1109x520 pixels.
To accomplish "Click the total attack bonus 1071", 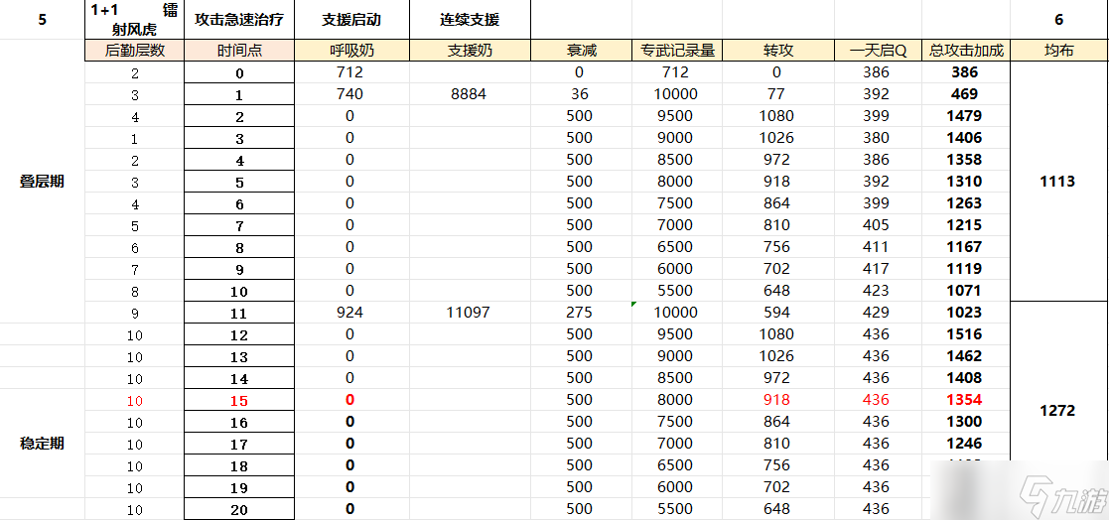I will [964, 291].
